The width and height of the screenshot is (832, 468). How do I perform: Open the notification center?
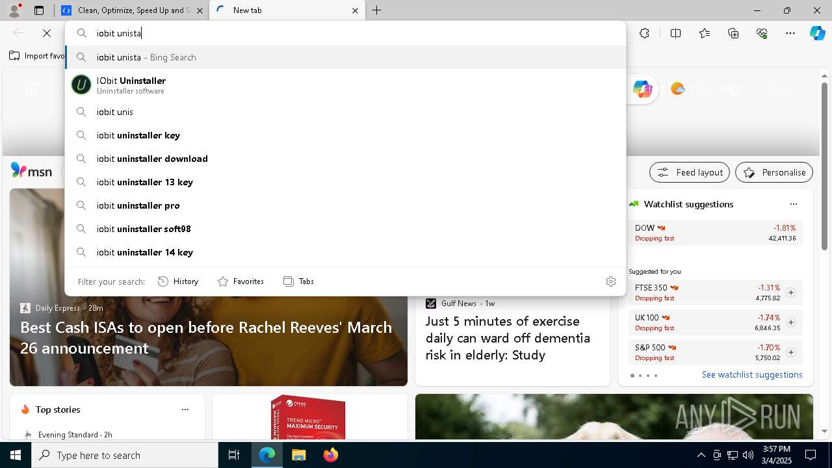pyautogui.click(x=811, y=455)
